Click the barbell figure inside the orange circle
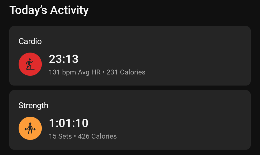The height and width of the screenshot is (155, 260). click(x=30, y=128)
